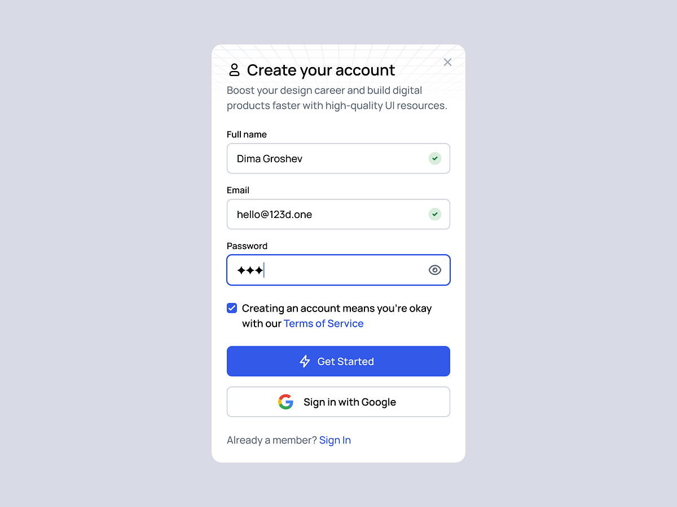
Task: Click the Password label
Action: coord(247,246)
